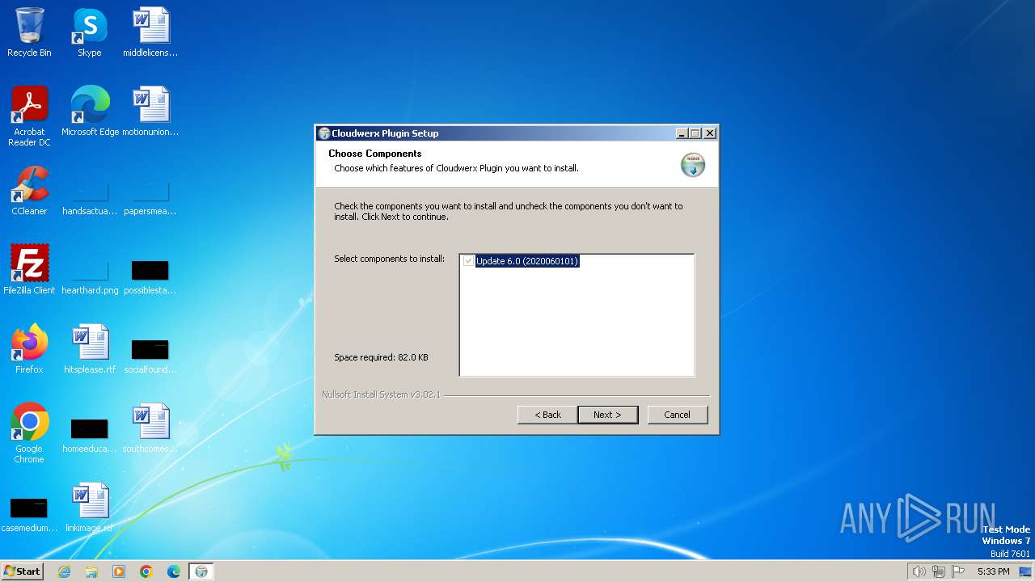The width and height of the screenshot is (1035, 582).
Task: Select the Firefox desktop shortcut
Action: [x=29, y=349]
